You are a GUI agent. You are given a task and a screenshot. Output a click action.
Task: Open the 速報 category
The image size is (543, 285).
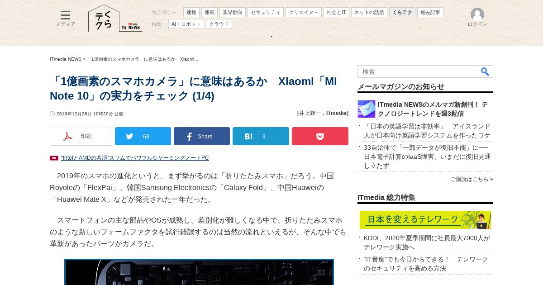pos(191,12)
